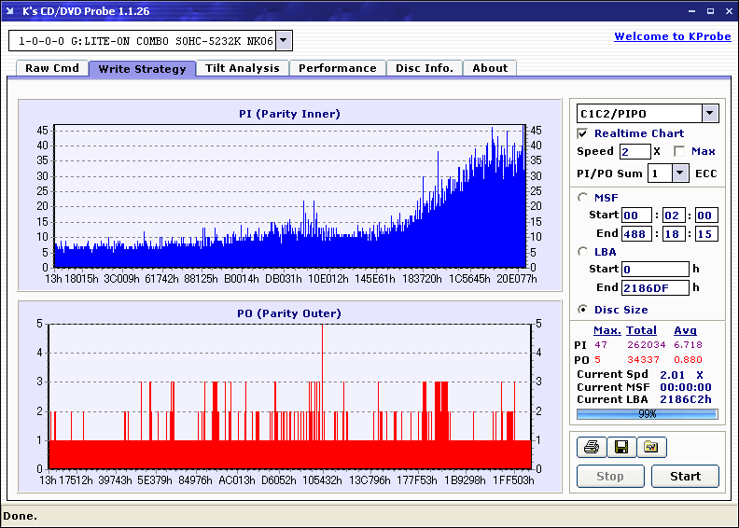
Task: Enable the Realtime Chart checkbox
Action: tap(583, 133)
